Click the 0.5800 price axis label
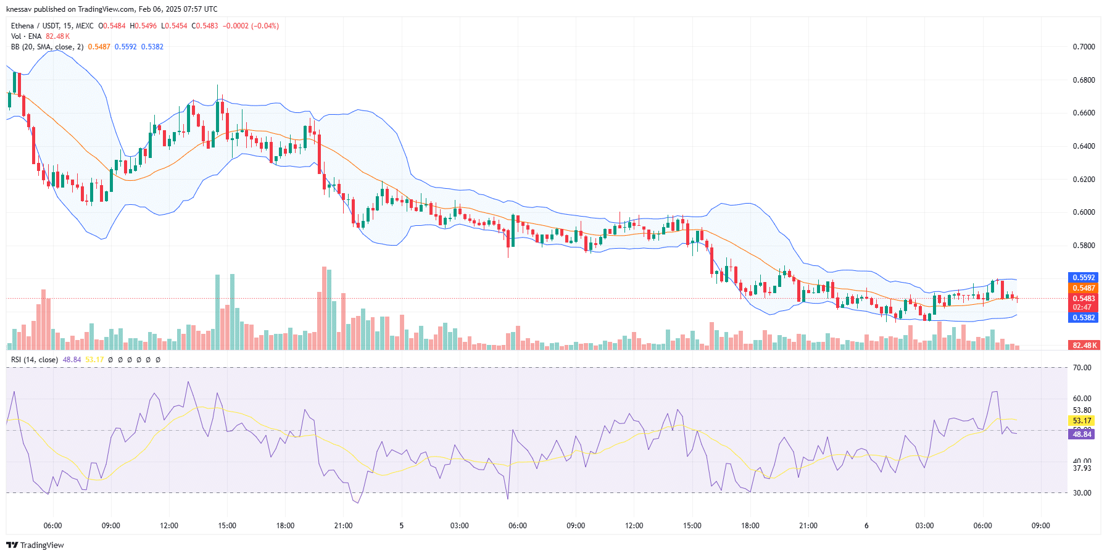This screenshot has width=1107, height=556. pos(1084,246)
